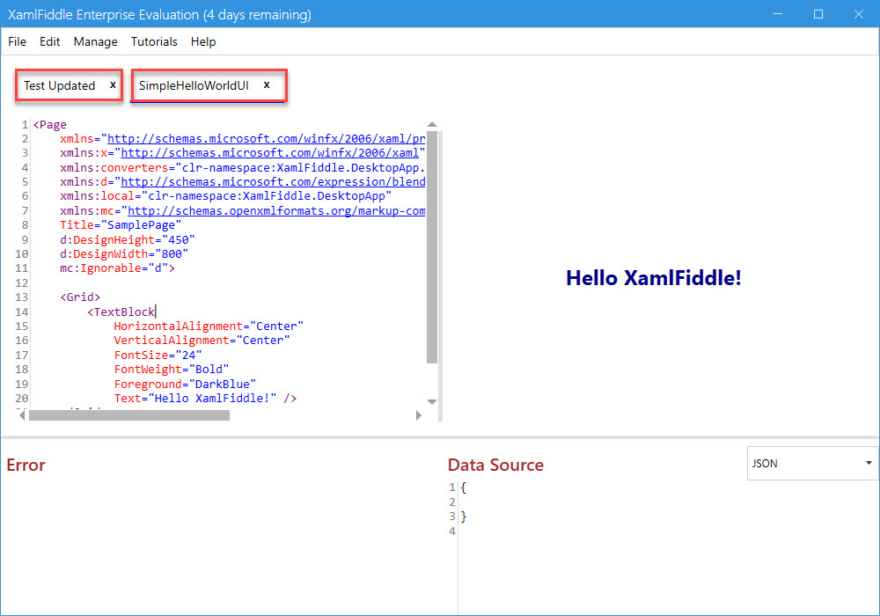880x616 pixels.
Task: Click the d:DesignWidth="800" line
Action: 124,253
